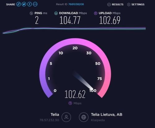Click the speed history graph line
Screen dimensions: 155x128
[74, 29]
